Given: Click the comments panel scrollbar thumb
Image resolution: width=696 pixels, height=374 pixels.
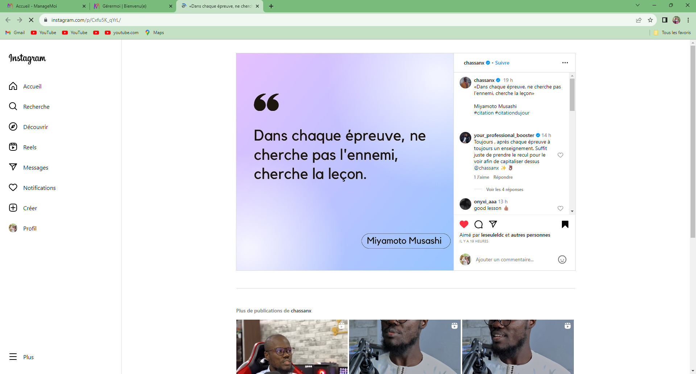Looking at the screenshot, I should 572,95.
